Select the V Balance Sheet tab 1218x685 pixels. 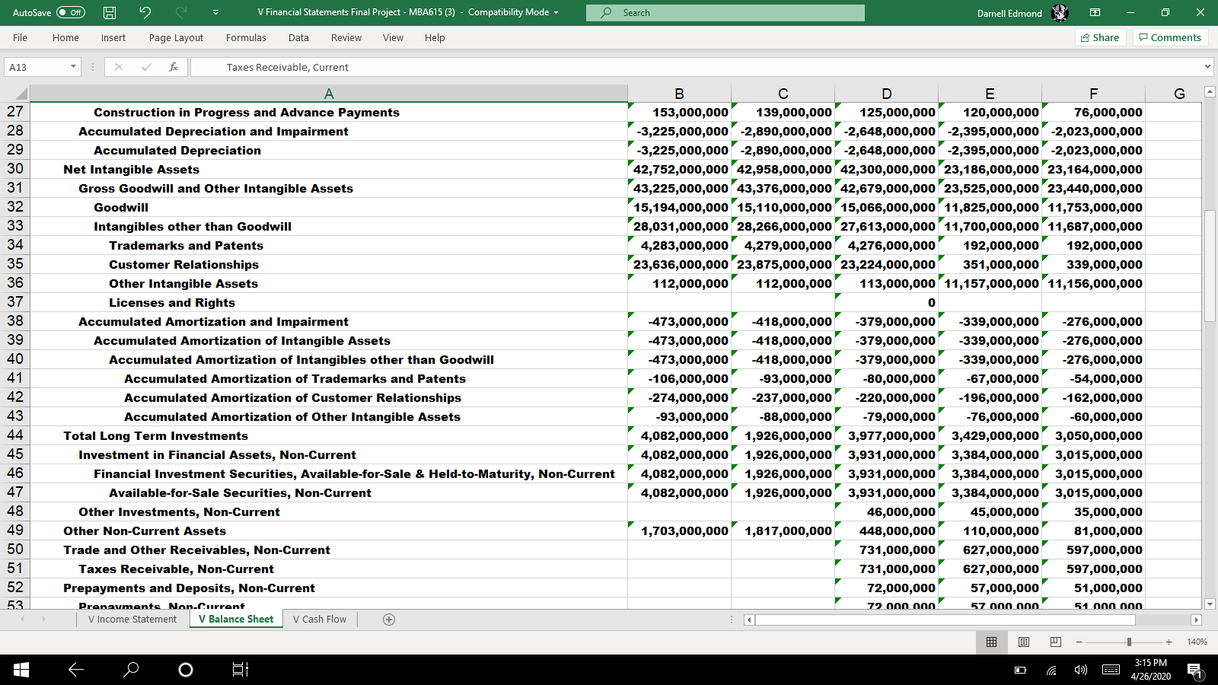pyautogui.click(x=236, y=619)
